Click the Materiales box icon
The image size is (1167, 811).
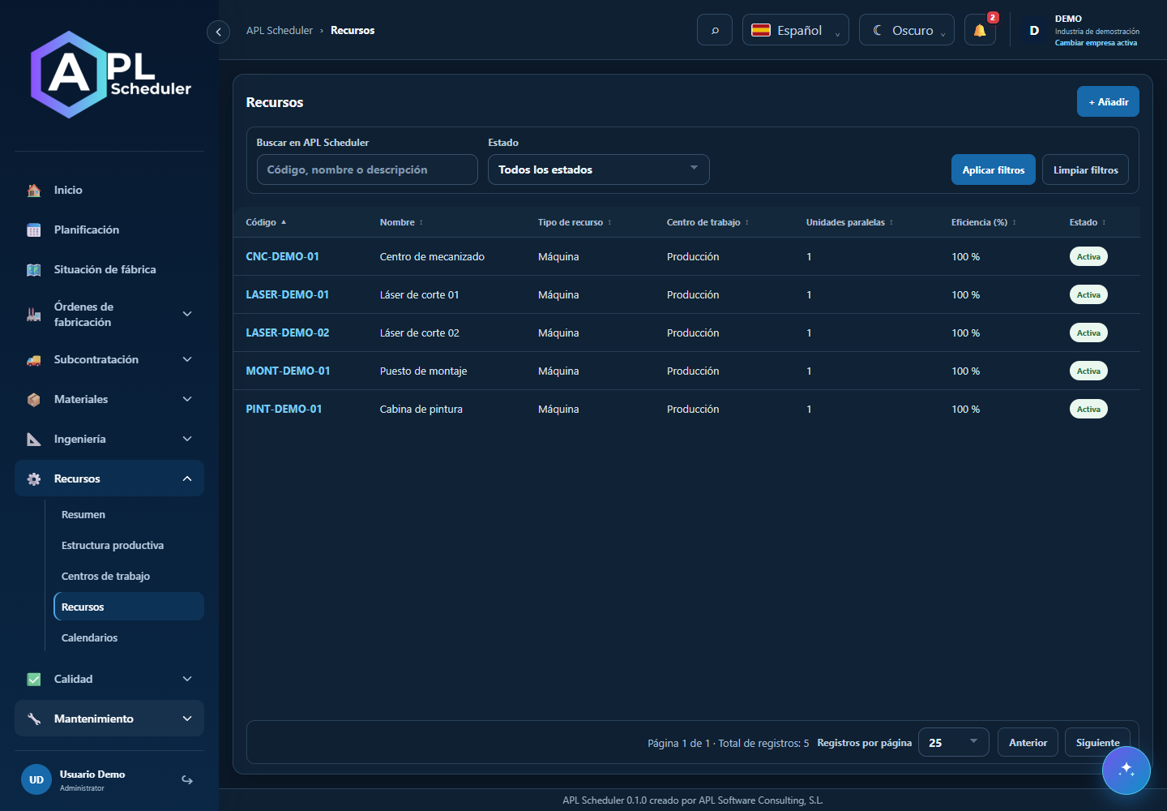(34, 399)
